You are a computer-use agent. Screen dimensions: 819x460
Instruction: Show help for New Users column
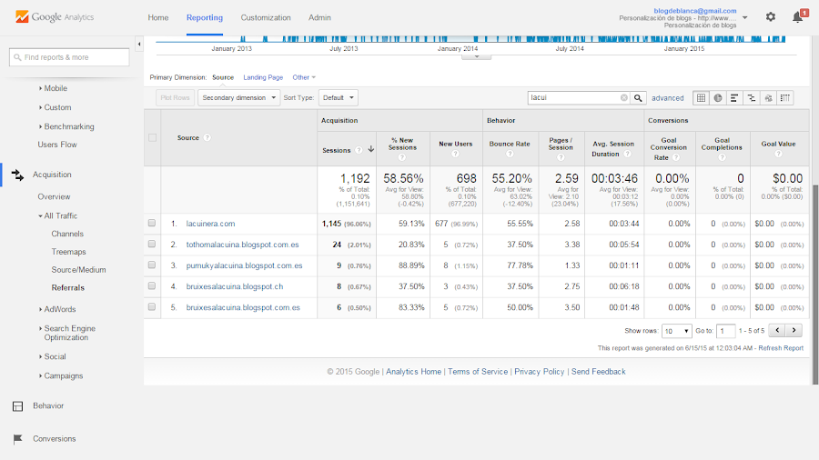(x=455, y=154)
